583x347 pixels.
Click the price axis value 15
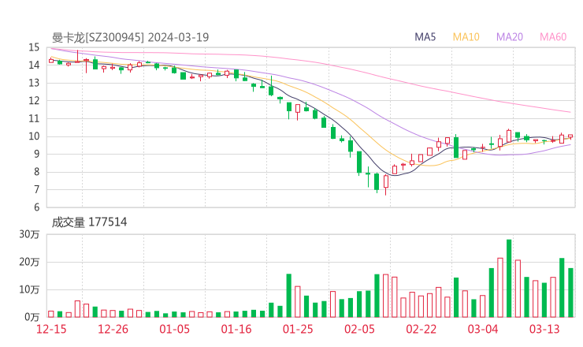(34, 47)
